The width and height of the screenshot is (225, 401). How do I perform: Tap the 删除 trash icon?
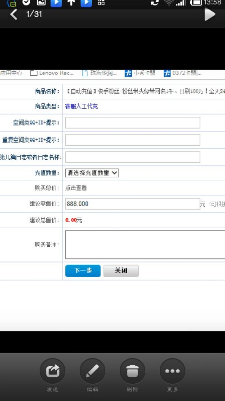tap(132, 371)
